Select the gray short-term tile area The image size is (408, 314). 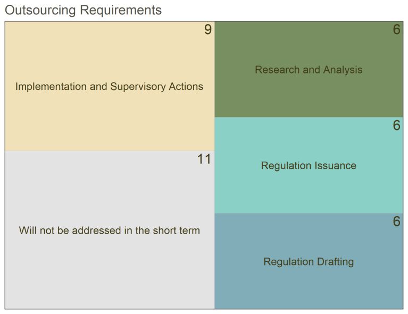coord(110,230)
